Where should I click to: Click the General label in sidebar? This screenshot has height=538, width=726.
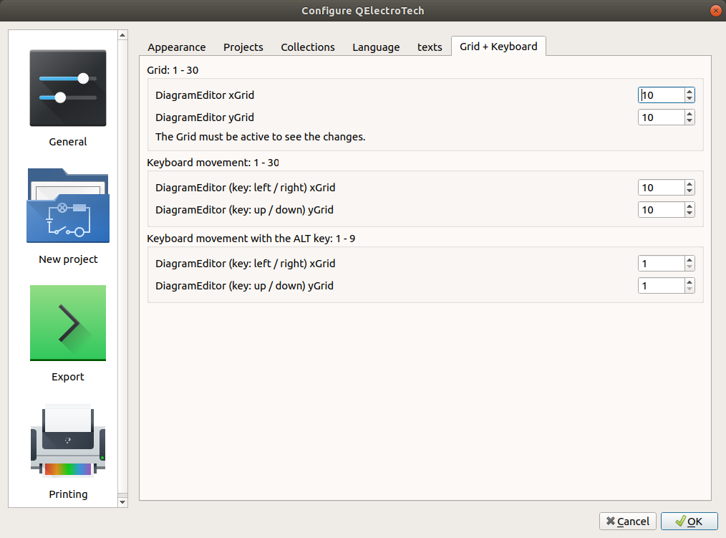click(x=68, y=142)
